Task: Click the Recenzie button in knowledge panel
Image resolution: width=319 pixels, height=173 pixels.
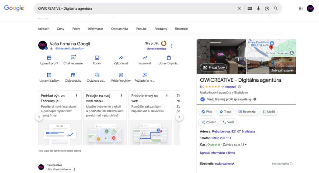Action: click(x=247, y=112)
